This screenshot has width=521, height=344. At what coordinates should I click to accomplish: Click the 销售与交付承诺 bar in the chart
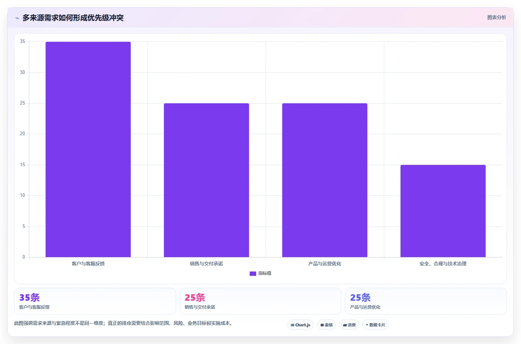coord(206,180)
